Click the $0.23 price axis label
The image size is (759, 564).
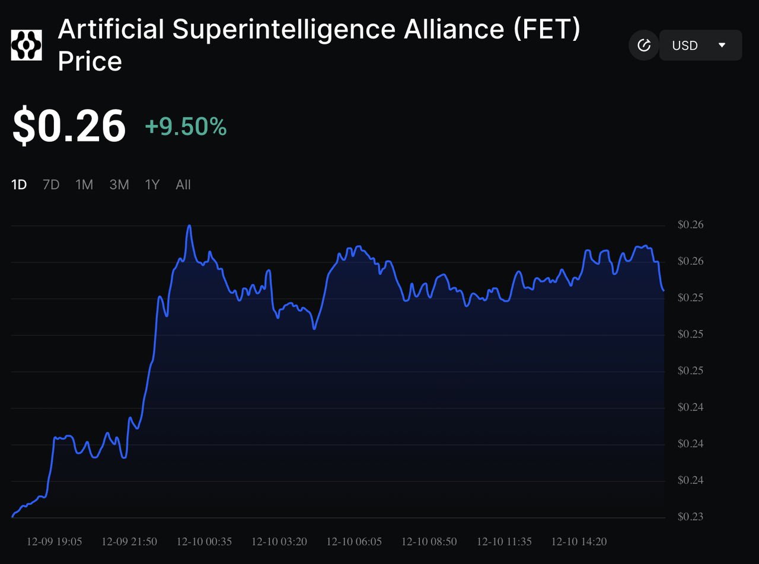point(690,517)
